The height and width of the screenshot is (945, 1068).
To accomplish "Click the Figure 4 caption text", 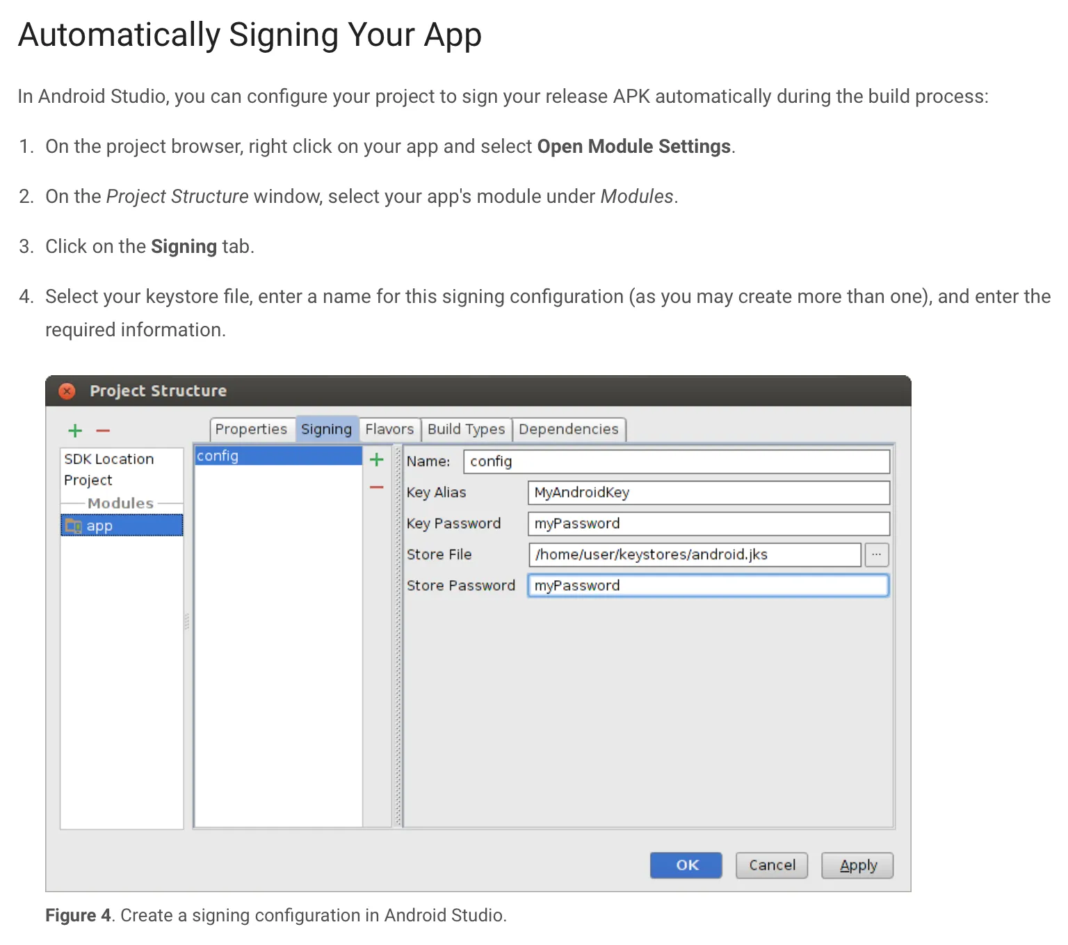I will (276, 915).
